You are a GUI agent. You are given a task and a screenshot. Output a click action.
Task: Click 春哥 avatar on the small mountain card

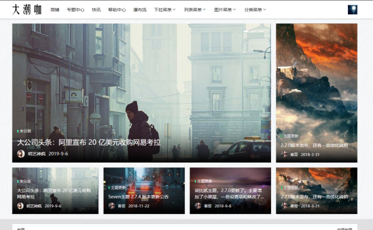pos(284,206)
